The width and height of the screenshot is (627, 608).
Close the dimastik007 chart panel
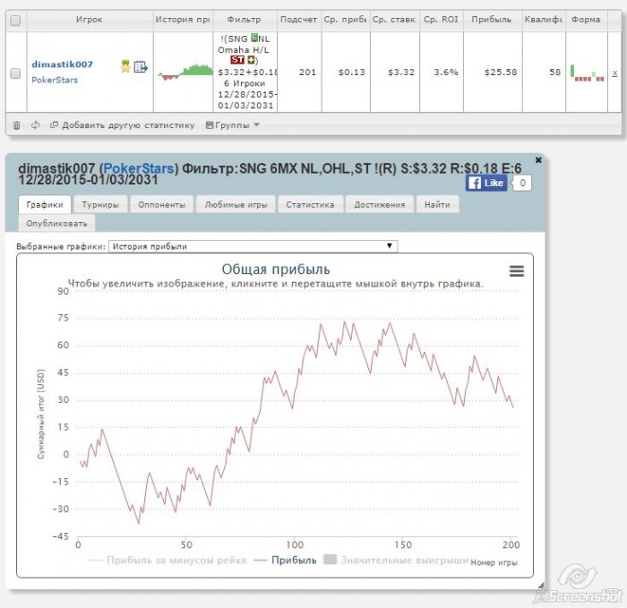(538, 160)
